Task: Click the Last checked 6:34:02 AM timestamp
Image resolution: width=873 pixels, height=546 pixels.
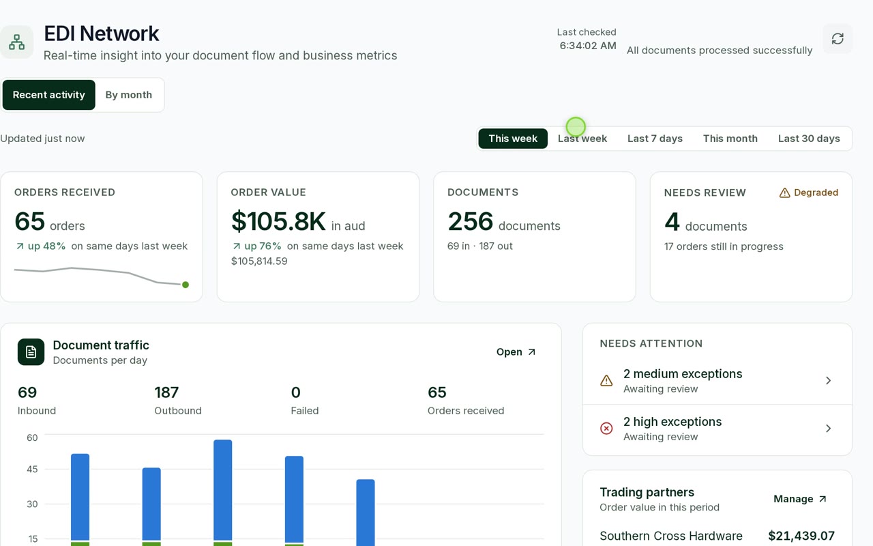Action: point(587,40)
